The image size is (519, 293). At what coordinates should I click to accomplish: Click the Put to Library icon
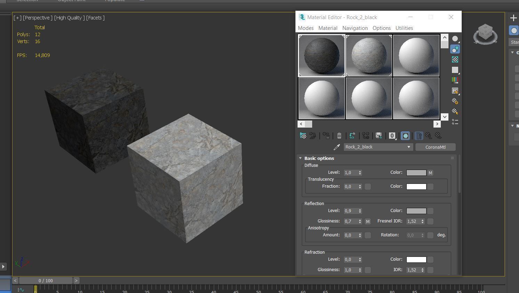379,136
